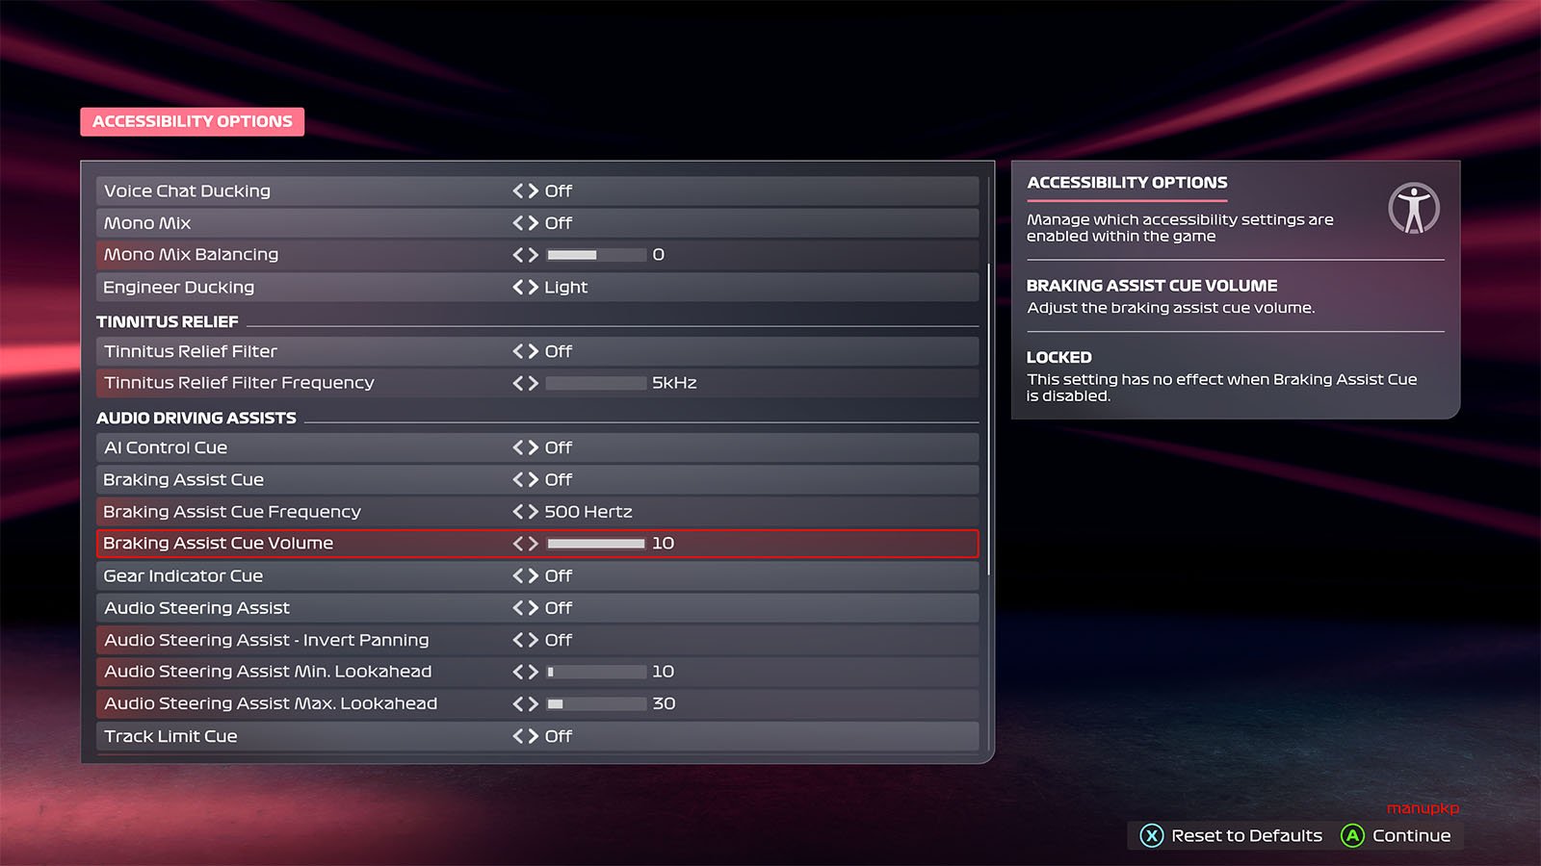Adjust the Mono Mix Balancing slider
The width and height of the screenshot is (1541, 866).
(x=596, y=255)
